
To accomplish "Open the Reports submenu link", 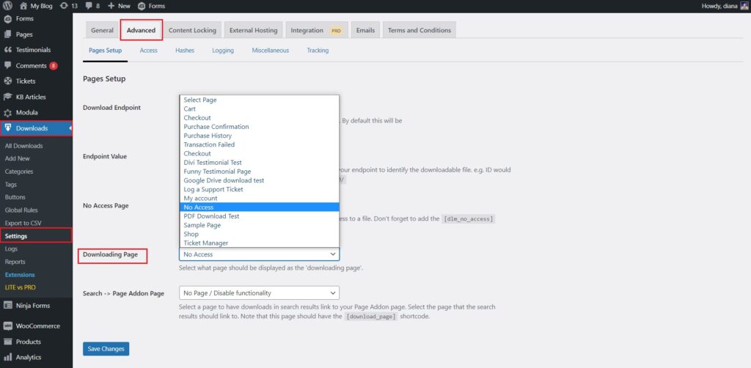I will pyautogui.click(x=15, y=262).
